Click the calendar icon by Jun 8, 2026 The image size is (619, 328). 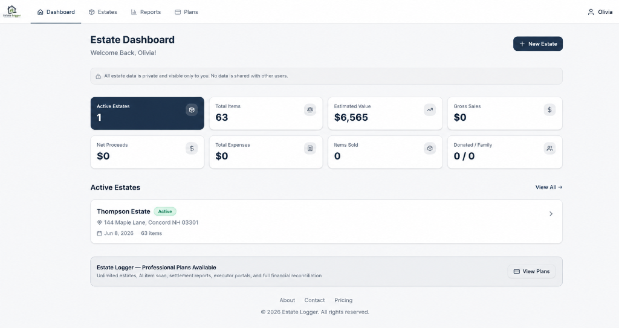(x=100, y=233)
